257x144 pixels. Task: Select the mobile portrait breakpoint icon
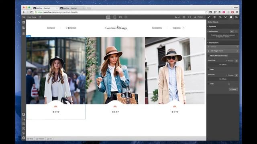(126, 17)
